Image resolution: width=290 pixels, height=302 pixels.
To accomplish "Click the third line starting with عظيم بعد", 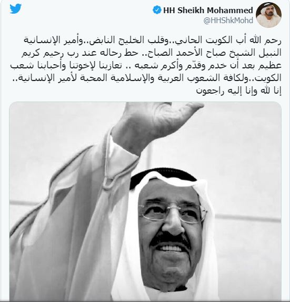I will [146, 65].
